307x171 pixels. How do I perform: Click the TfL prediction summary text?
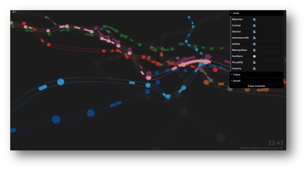pos(262,148)
